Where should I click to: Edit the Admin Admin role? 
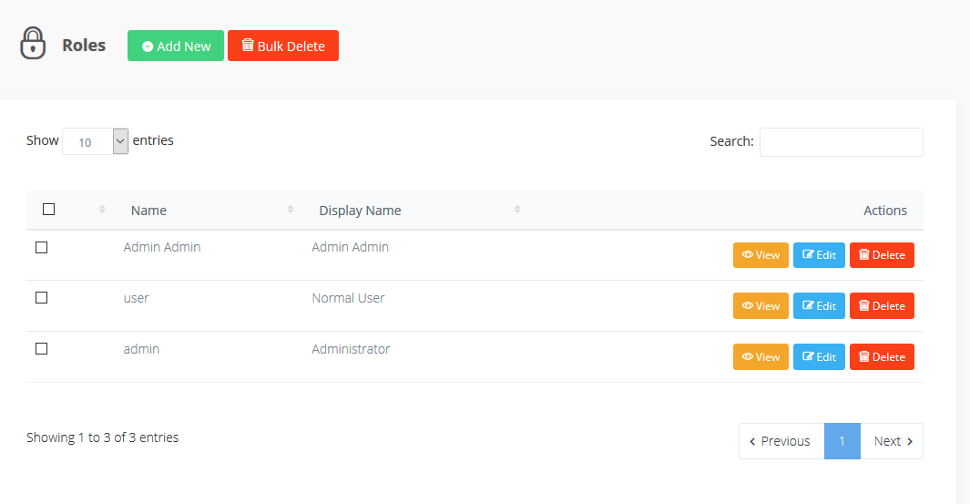tap(819, 255)
